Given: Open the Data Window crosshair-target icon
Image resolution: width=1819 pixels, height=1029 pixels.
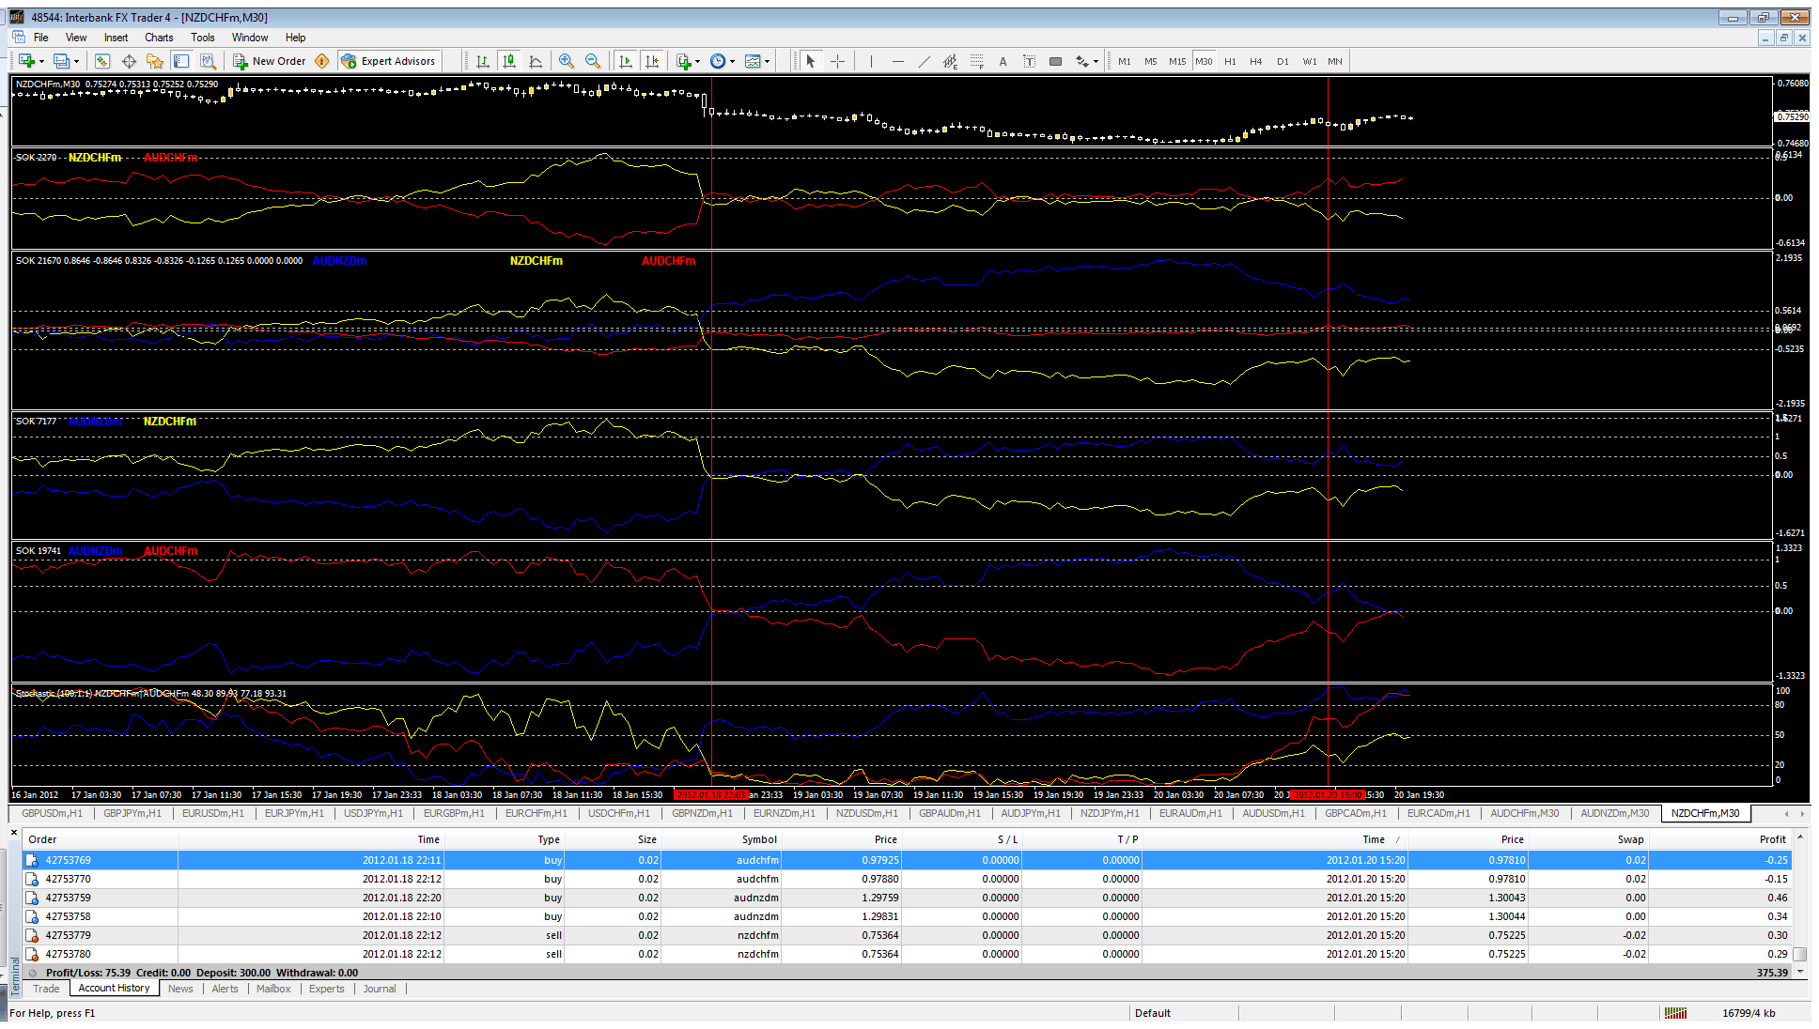Looking at the screenshot, I should click(129, 61).
